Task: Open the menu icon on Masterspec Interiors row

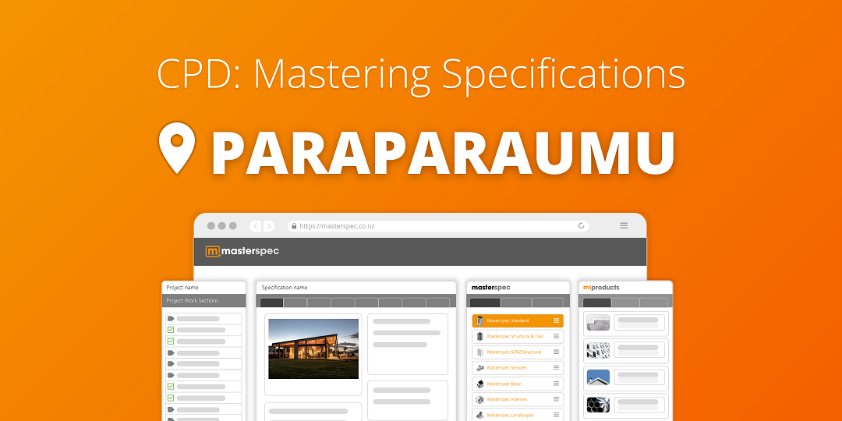Action: (557, 399)
